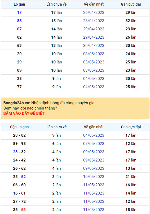This screenshot has width=150, height=214.
Task: Select number 20 in Lo gan column
Action: pos(19,54)
